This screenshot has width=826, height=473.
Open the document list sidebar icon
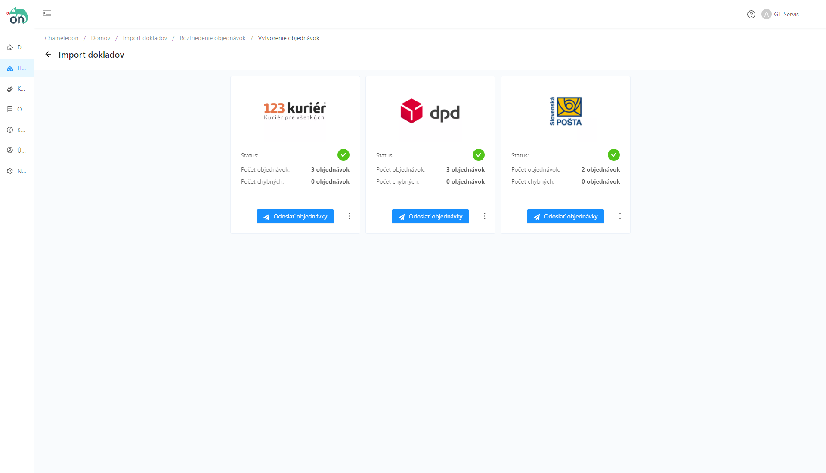click(x=10, y=109)
